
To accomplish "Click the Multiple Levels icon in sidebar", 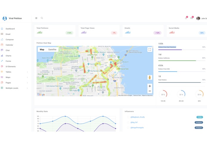I will (2, 88).
